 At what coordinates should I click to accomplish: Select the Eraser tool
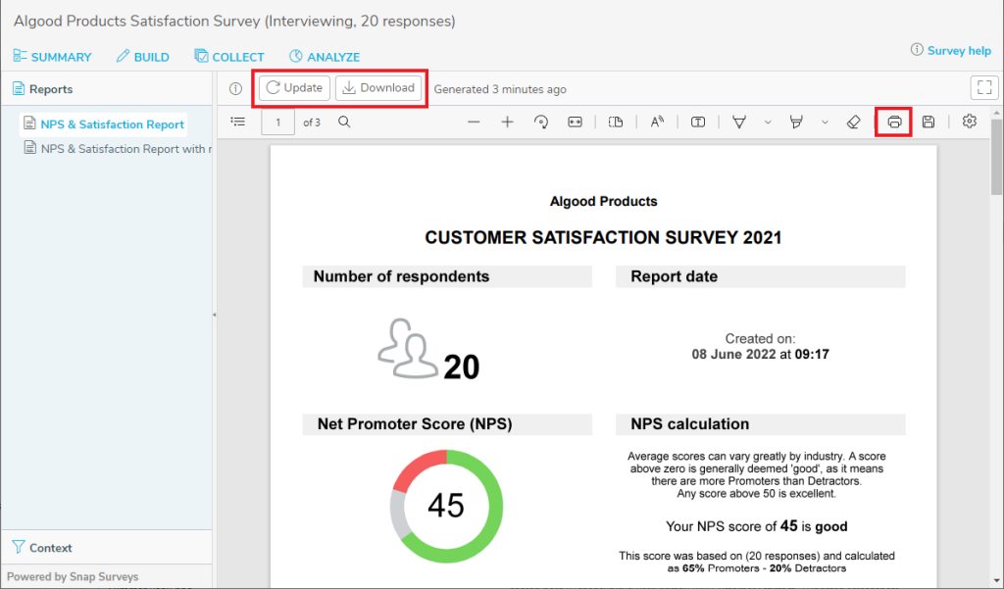tap(852, 123)
